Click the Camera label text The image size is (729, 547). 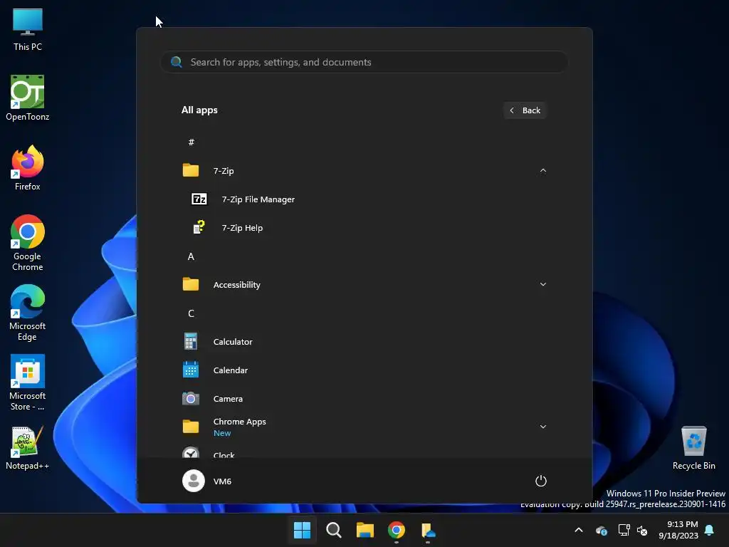[228, 399]
